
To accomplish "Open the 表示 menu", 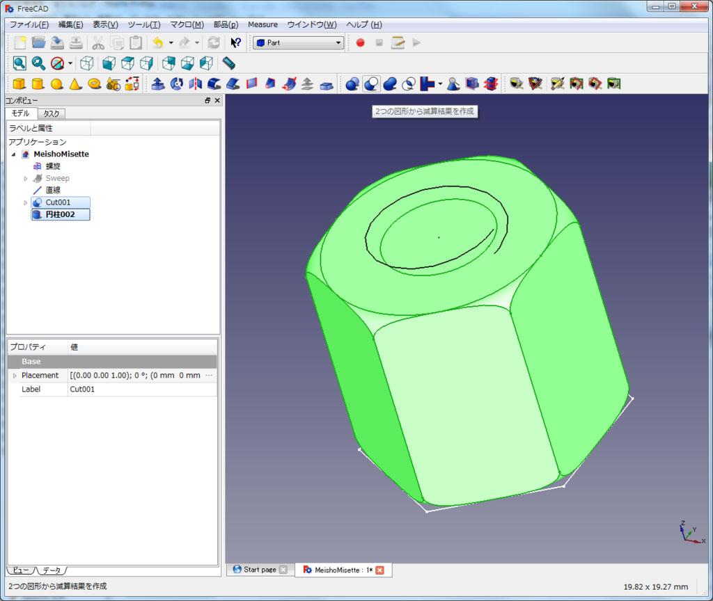I will pyautogui.click(x=106, y=24).
